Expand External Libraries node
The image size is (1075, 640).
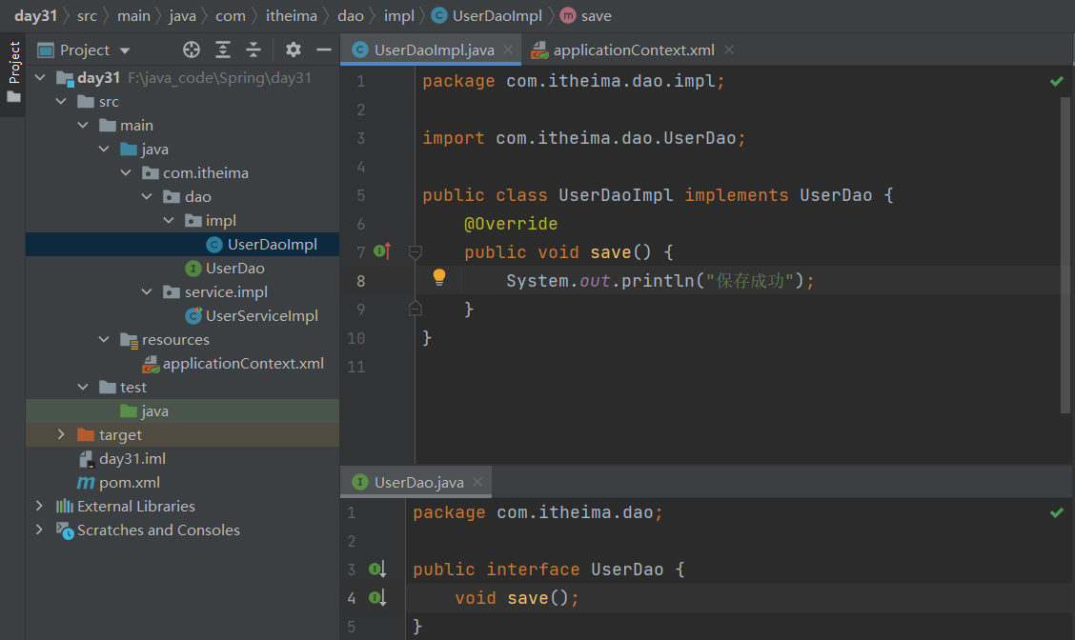coord(39,506)
